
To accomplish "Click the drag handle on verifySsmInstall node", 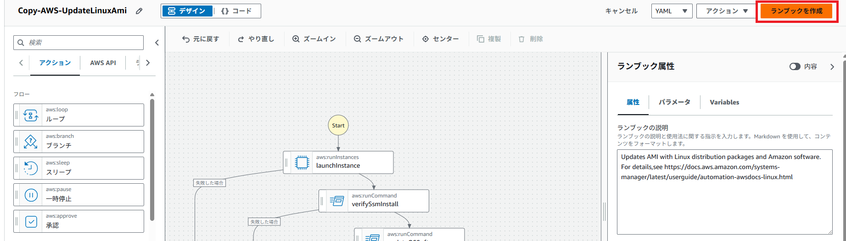I will (x=322, y=201).
